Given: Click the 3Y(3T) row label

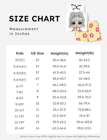Looking at the screenshot, I should 20,60.
